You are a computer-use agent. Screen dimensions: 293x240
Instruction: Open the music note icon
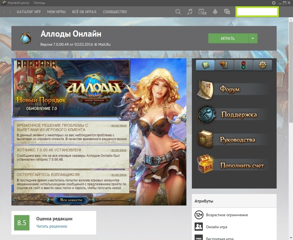click(190, 12)
